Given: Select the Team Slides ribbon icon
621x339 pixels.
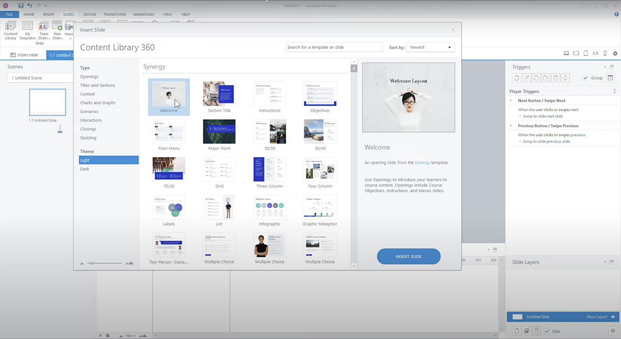Looking at the screenshot, I should [43, 30].
